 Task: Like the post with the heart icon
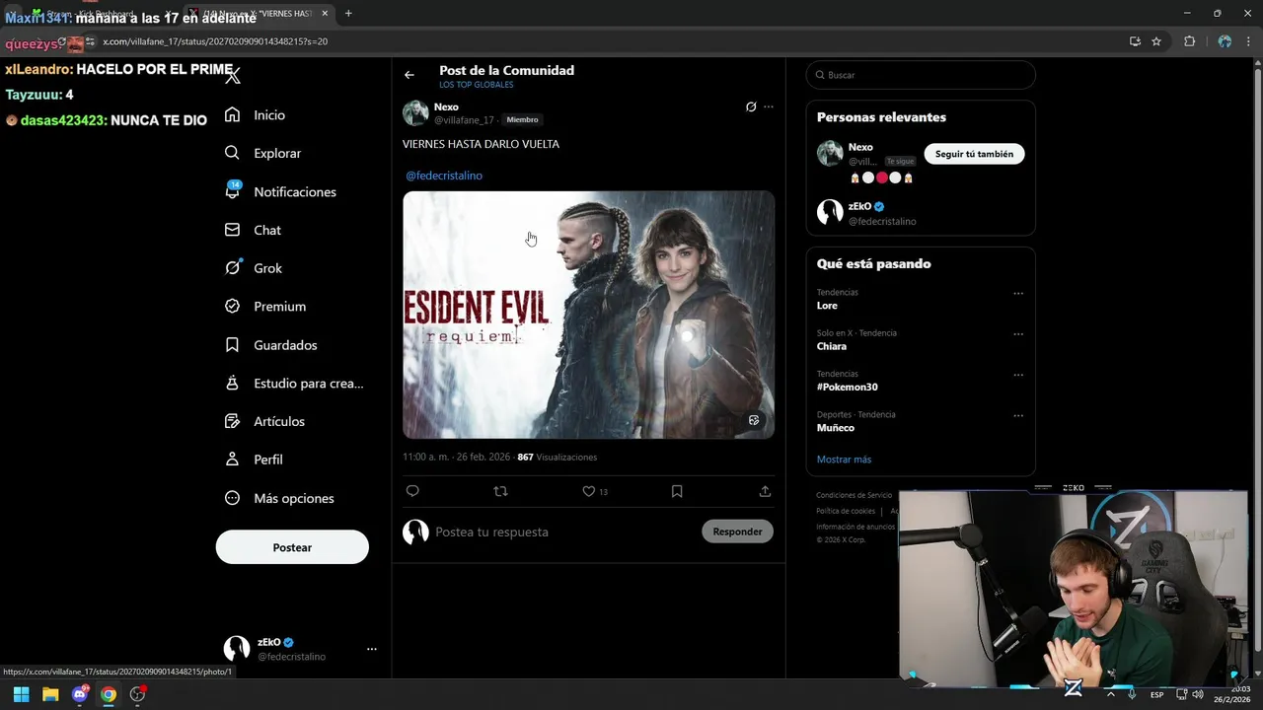point(588,491)
